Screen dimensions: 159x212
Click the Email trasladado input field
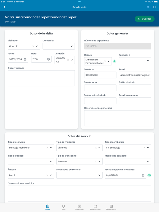(135, 101)
